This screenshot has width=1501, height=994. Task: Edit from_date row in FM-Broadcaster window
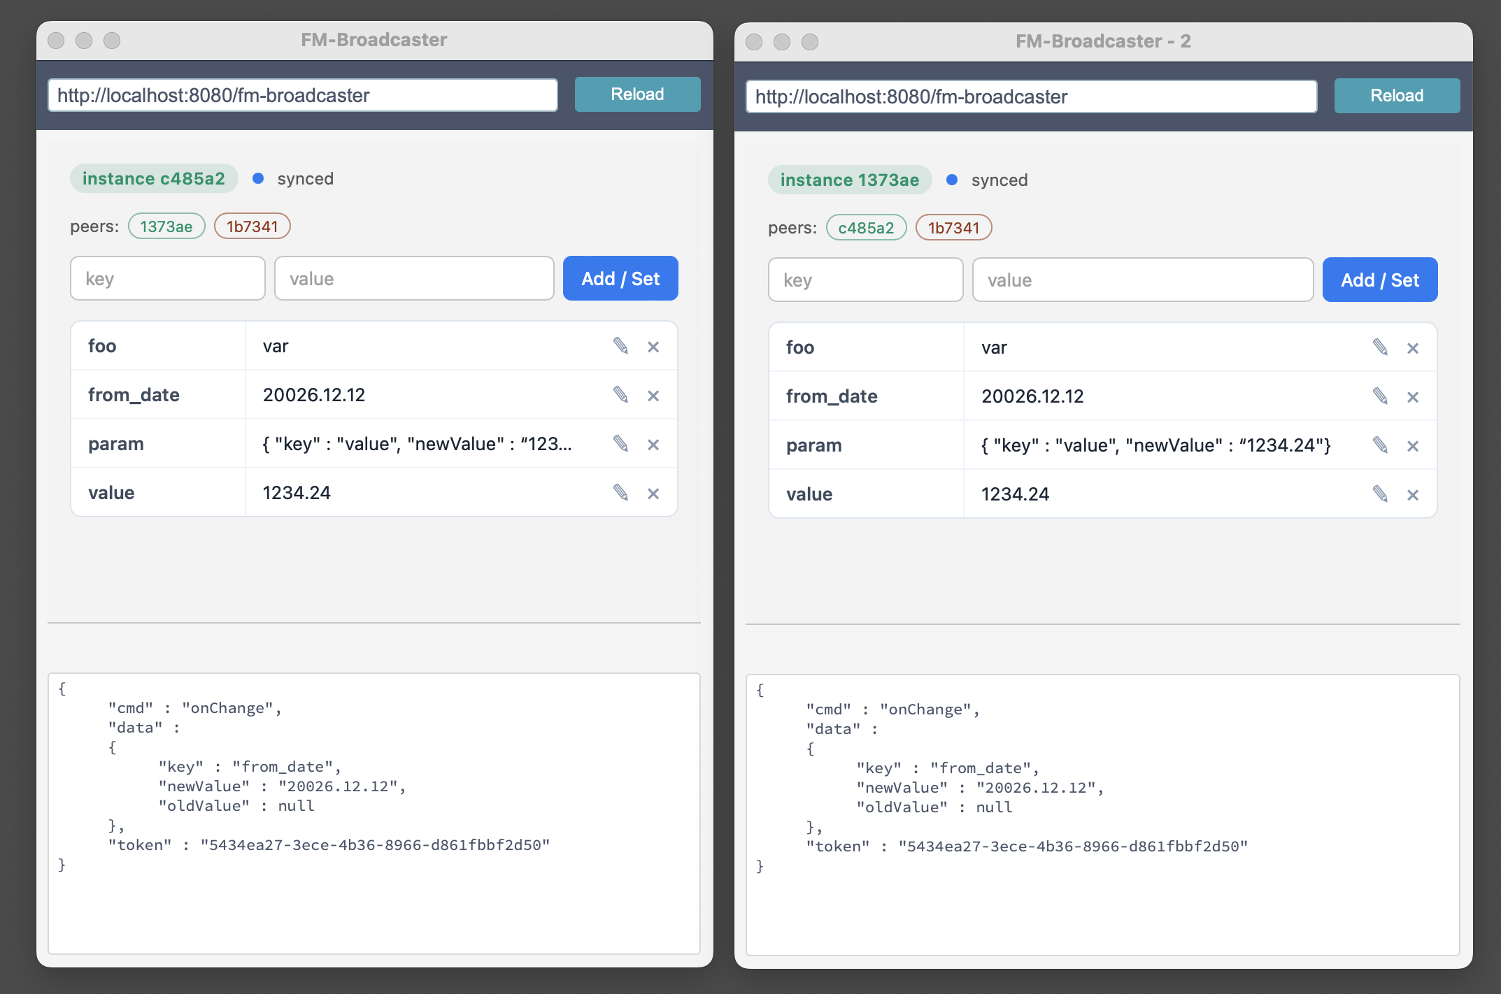[620, 395]
